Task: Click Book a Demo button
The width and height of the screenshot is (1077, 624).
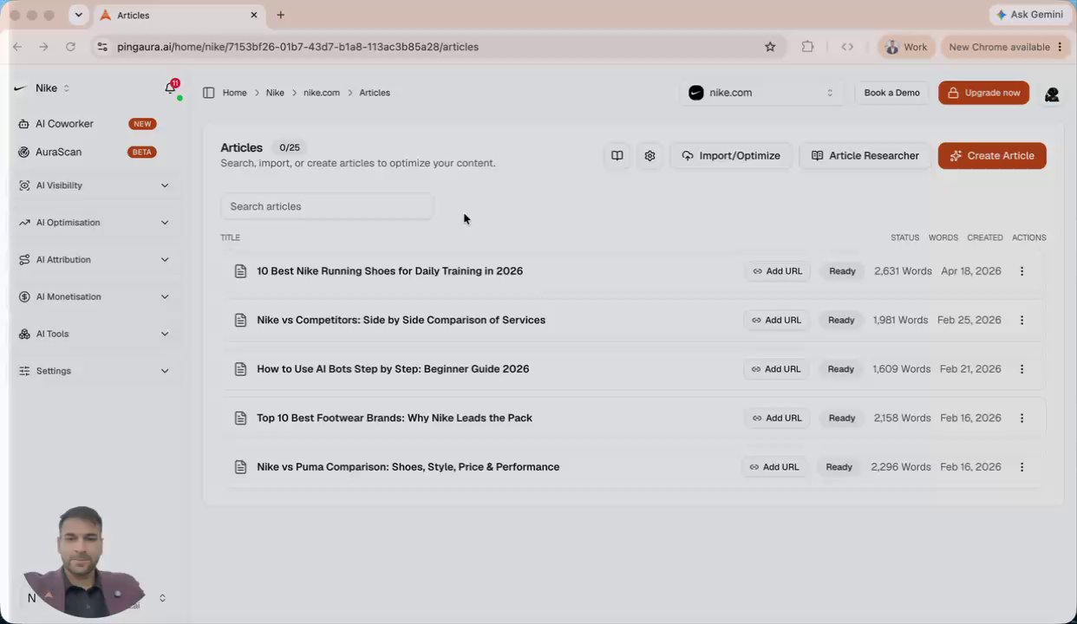Action: click(x=891, y=93)
